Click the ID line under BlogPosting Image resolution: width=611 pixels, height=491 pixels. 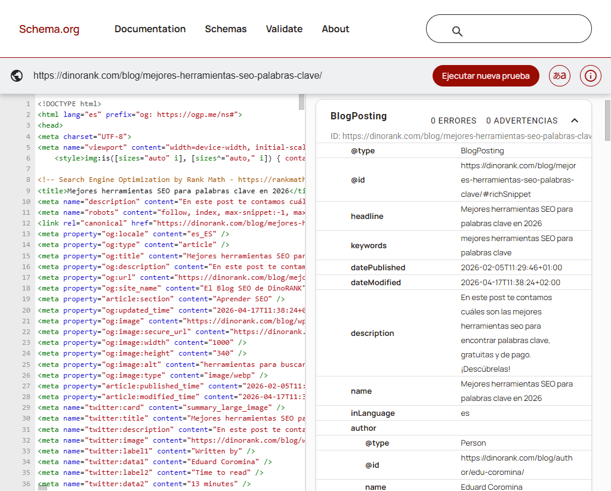coord(461,136)
